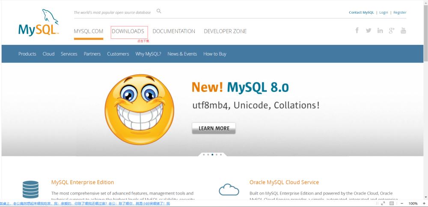Open the search magnifier icon

(x=159, y=11)
